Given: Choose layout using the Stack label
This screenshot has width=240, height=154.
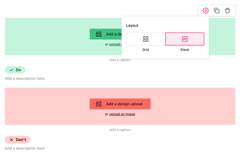Looking at the screenshot, I should (185, 50).
